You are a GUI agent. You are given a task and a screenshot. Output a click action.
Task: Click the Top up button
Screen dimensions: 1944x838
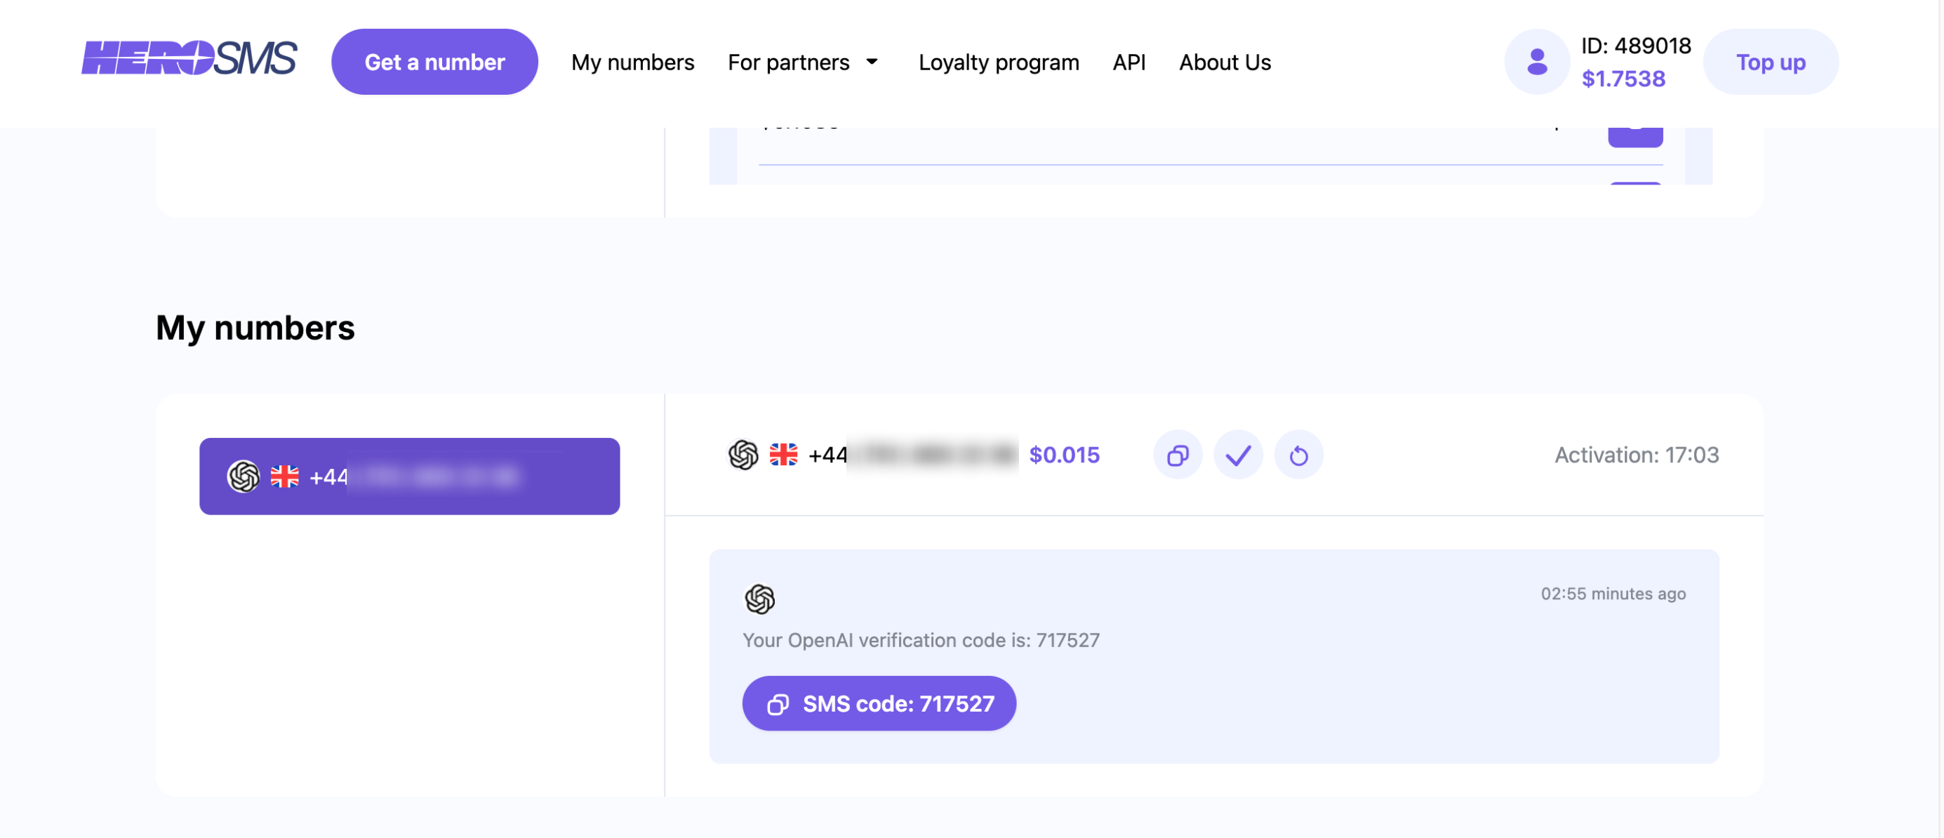[1770, 62]
